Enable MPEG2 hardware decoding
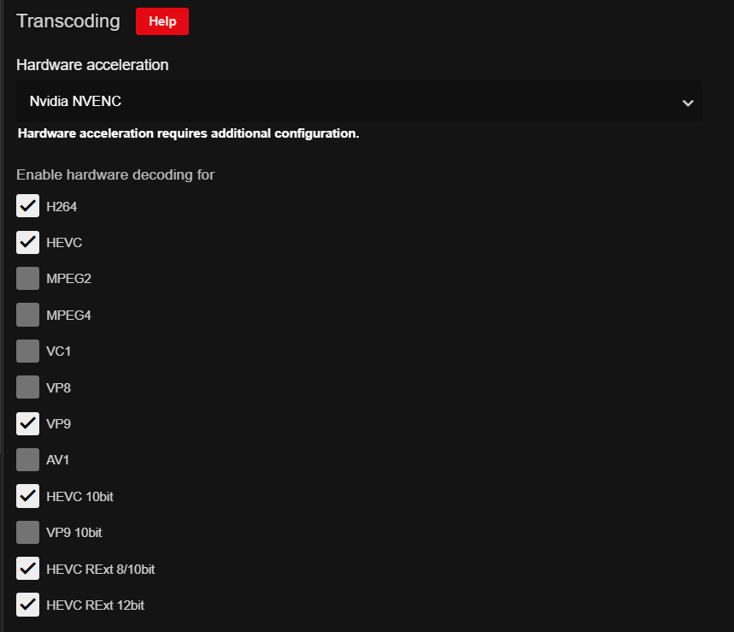Image resolution: width=734 pixels, height=632 pixels. pos(28,279)
